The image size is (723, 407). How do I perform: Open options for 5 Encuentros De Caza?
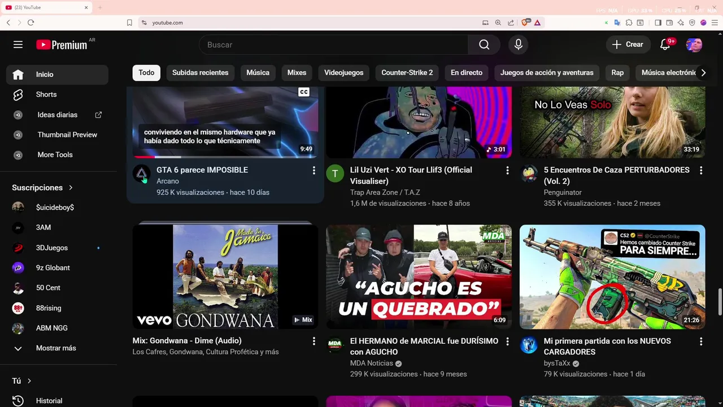pyautogui.click(x=701, y=170)
